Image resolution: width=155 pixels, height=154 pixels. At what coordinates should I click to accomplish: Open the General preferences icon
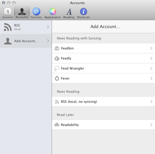click(x=7, y=11)
